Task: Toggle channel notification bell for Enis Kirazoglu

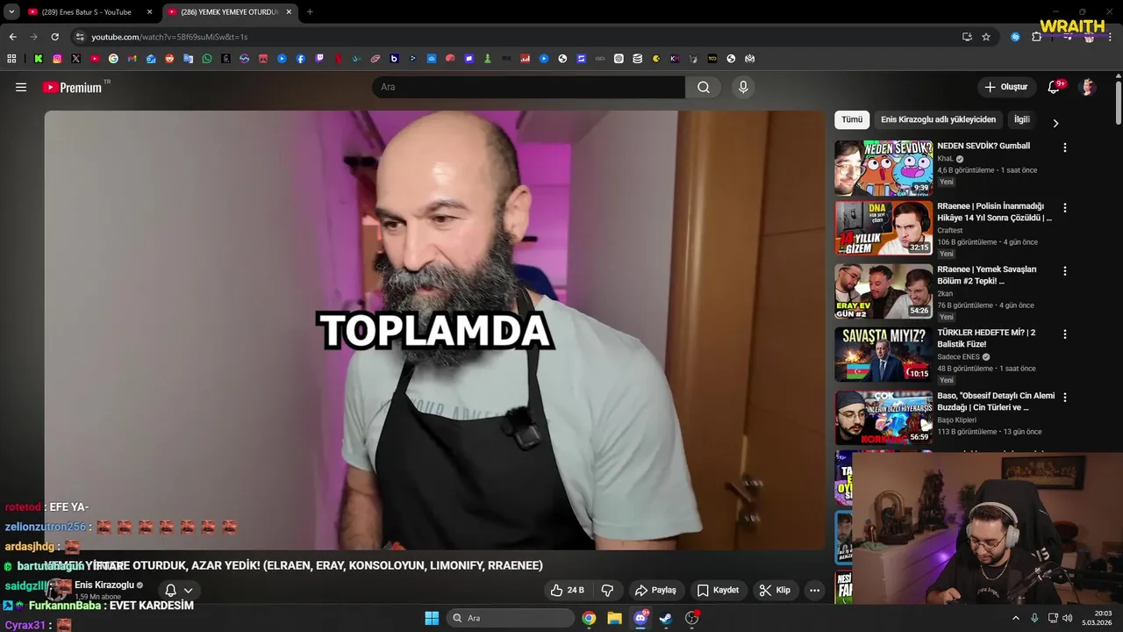Action: coord(171,590)
